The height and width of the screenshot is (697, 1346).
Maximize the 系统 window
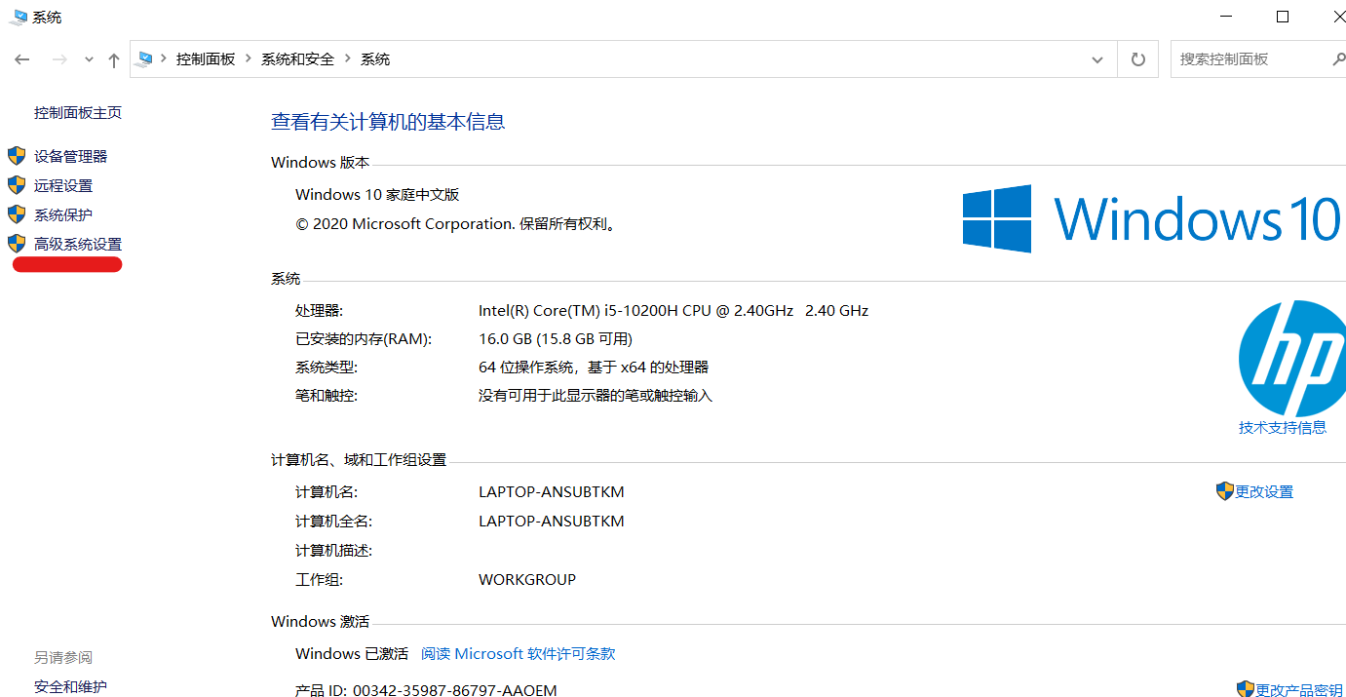tap(1283, 17)
